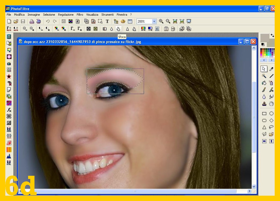Image resolution: width=280 pixels, height=201 pixels.
Task: Open the 200% zoom level dropdown
Action: click(x=154, y=22)
